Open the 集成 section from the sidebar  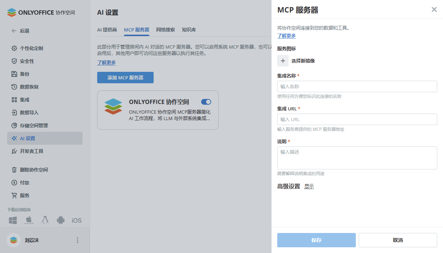(30, 100)
